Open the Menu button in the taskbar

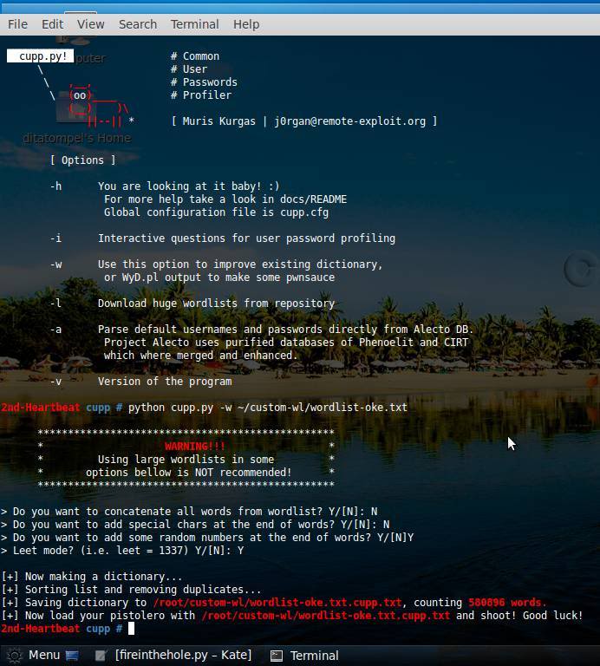point(44,655)
